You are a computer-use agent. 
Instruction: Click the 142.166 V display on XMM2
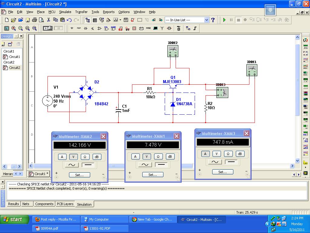click(x=80, y=145)
